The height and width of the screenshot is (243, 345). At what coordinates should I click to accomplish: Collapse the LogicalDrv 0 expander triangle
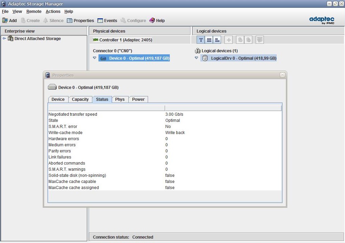pos(197,58)
